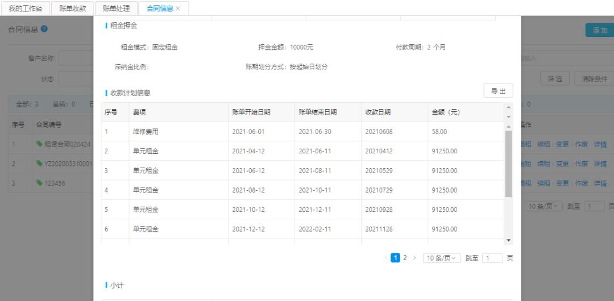Click the 金额（元） column header
The width and height of the screenshot is (614, 301).
tap(465, 112)
